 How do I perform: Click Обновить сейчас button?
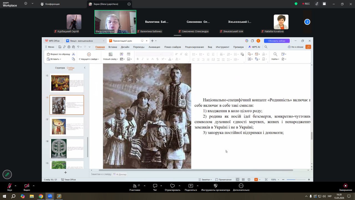[x=277, y=41]
